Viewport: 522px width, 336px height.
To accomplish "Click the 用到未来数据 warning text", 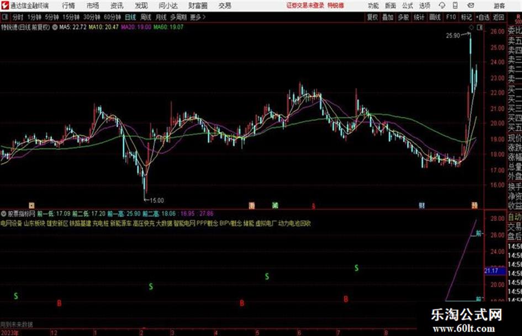I will pyautogui.click(x=17, y=324).
